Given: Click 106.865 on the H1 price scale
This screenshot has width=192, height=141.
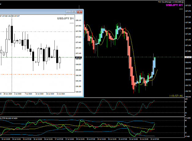Looking at the screenshot, I should (x=188, y=74).
